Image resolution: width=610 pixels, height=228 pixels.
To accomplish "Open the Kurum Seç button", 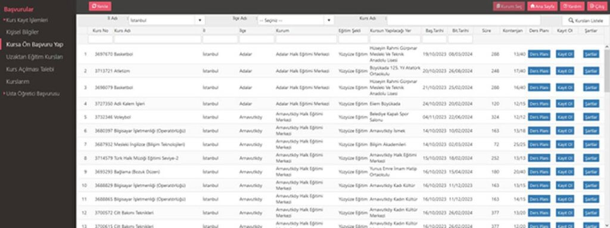I will (509, 6).
